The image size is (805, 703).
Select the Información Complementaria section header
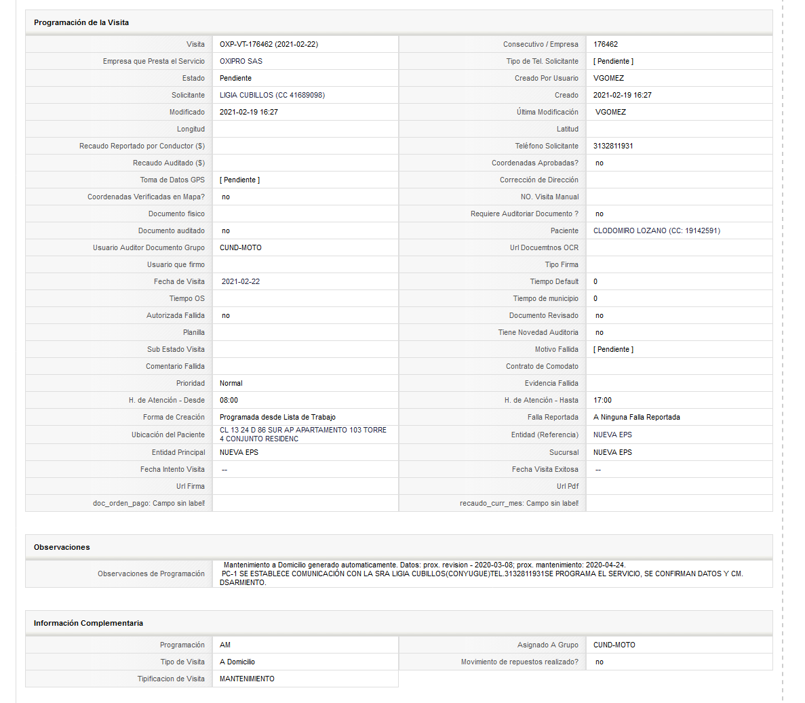tap(88, 623)
